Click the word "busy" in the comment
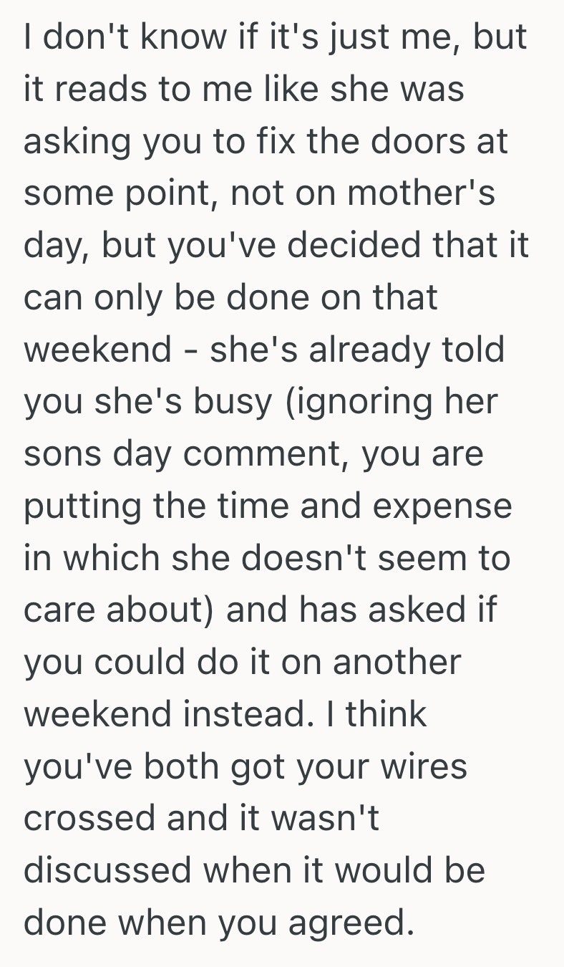 point(235,402)
